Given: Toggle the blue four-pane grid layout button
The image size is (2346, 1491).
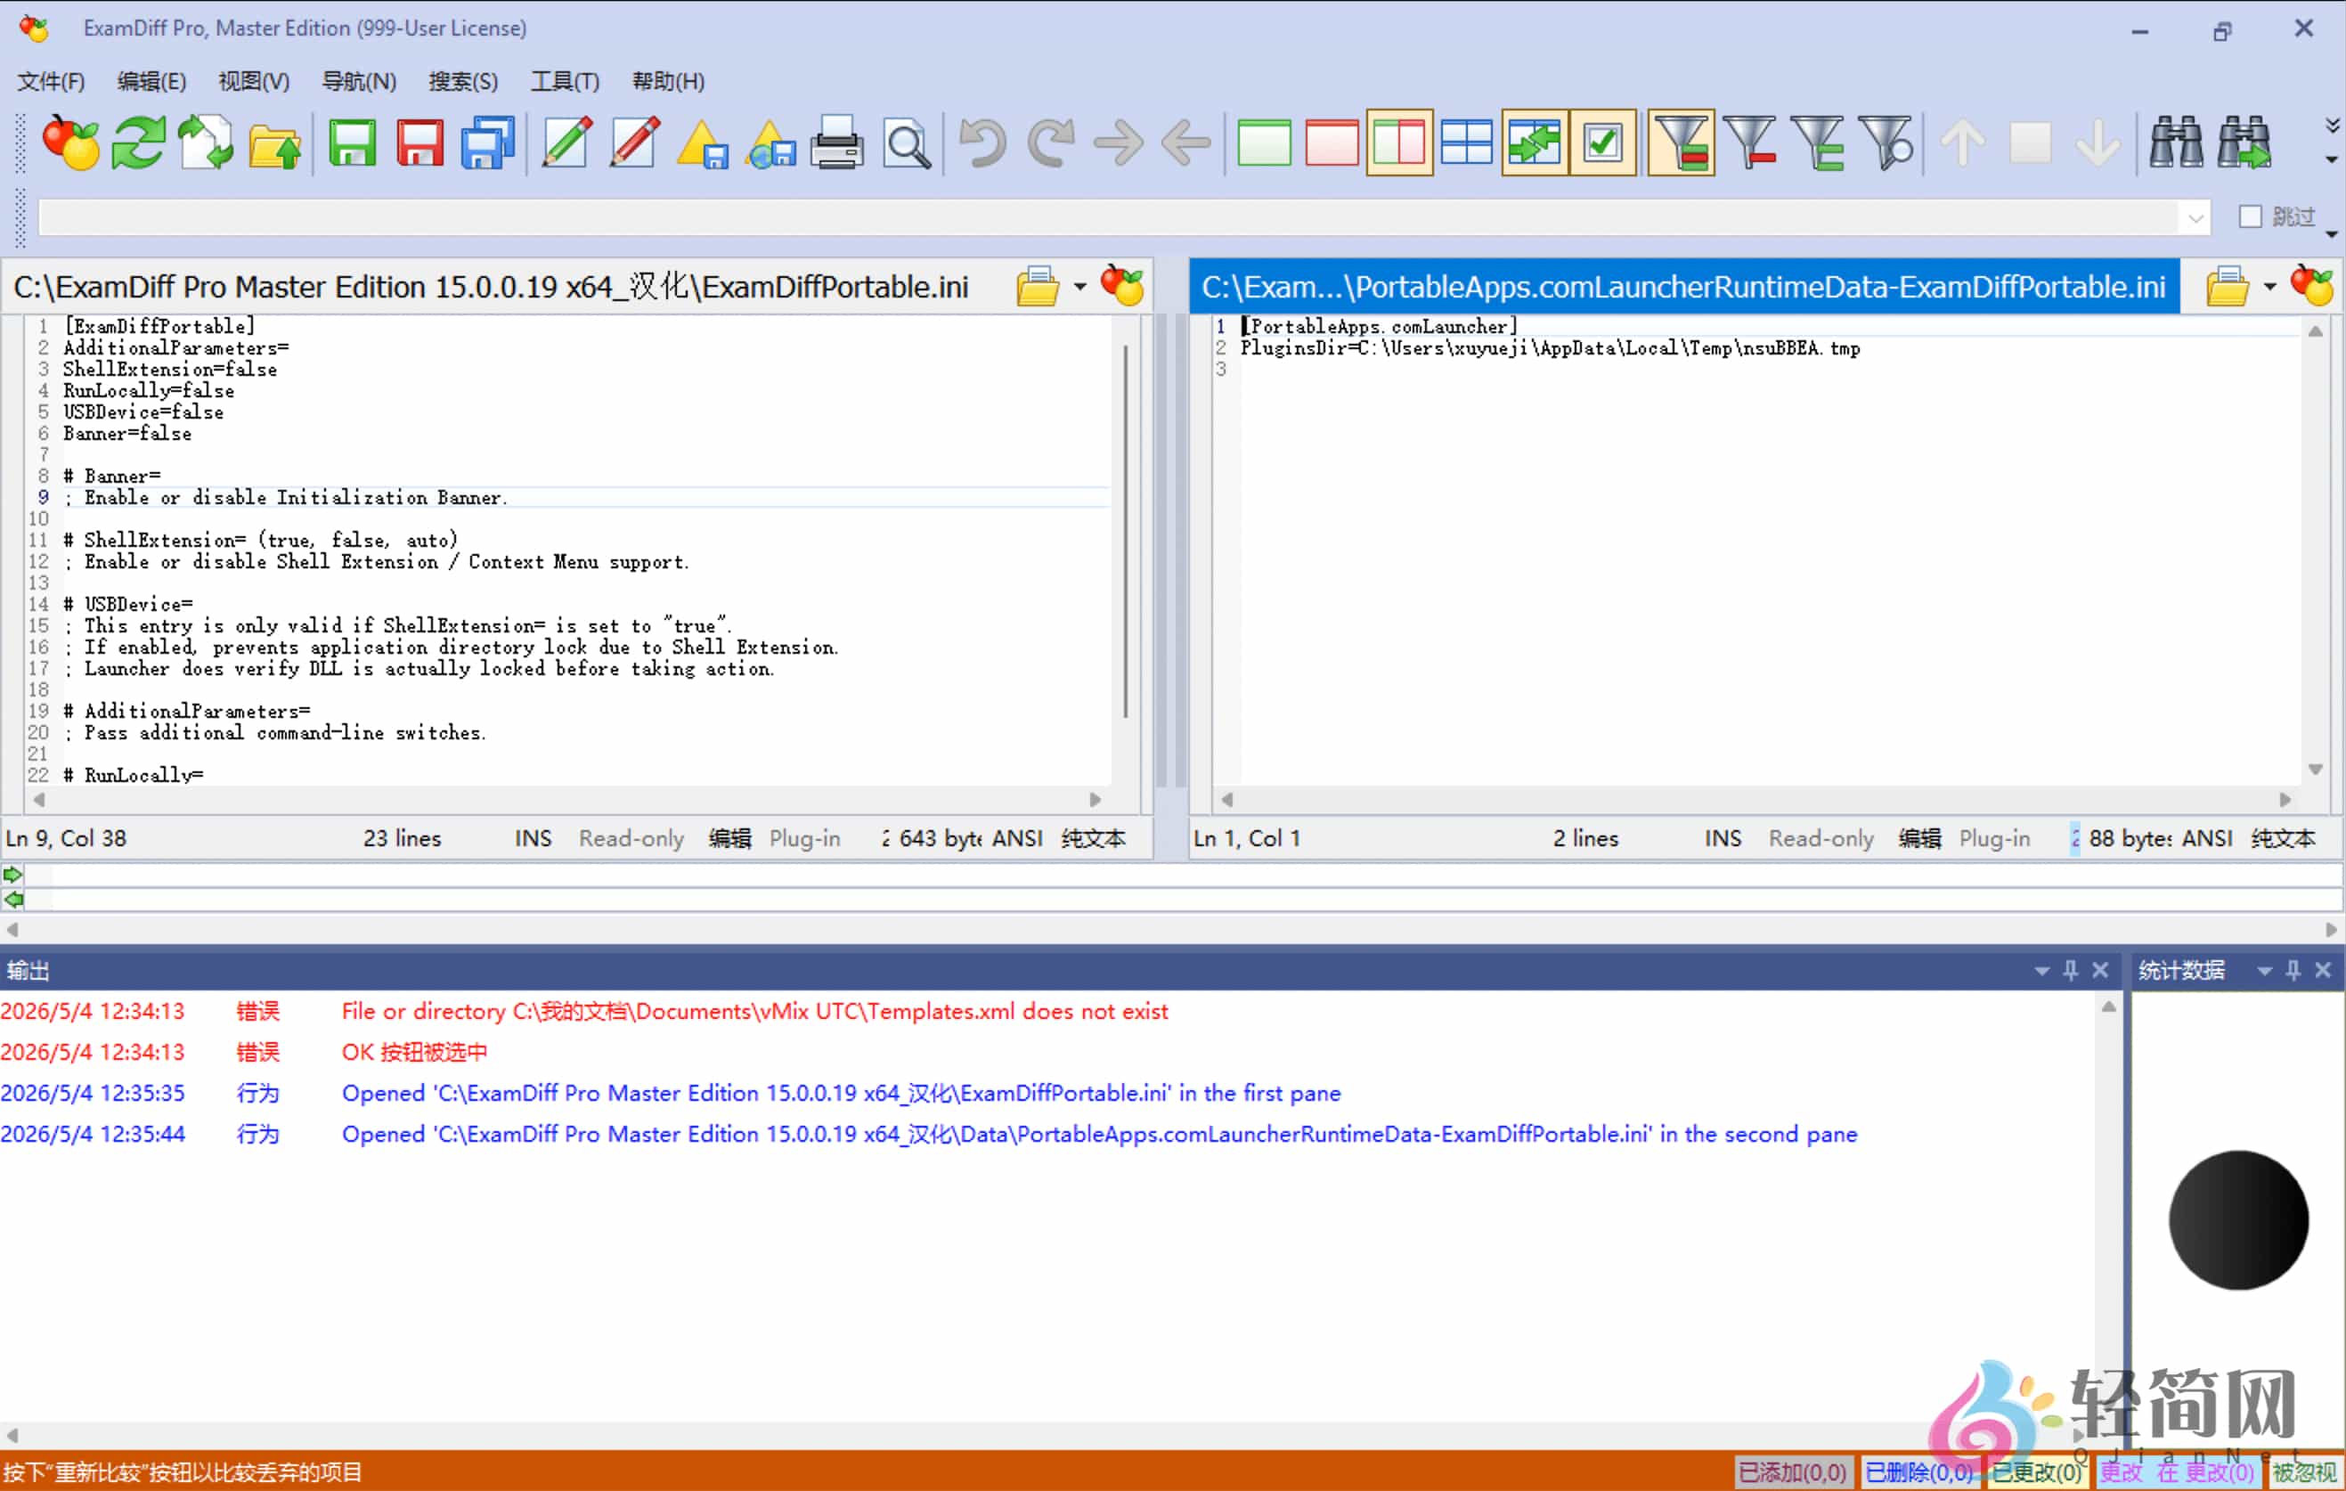Looking at the screenshot, I should (x=1466, y=143).
